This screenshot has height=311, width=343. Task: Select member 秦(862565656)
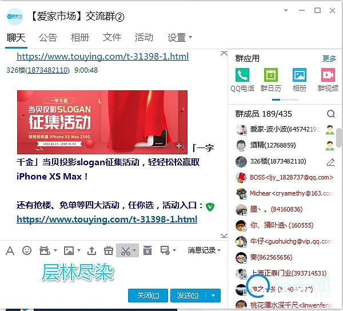[x=285, y=257]
